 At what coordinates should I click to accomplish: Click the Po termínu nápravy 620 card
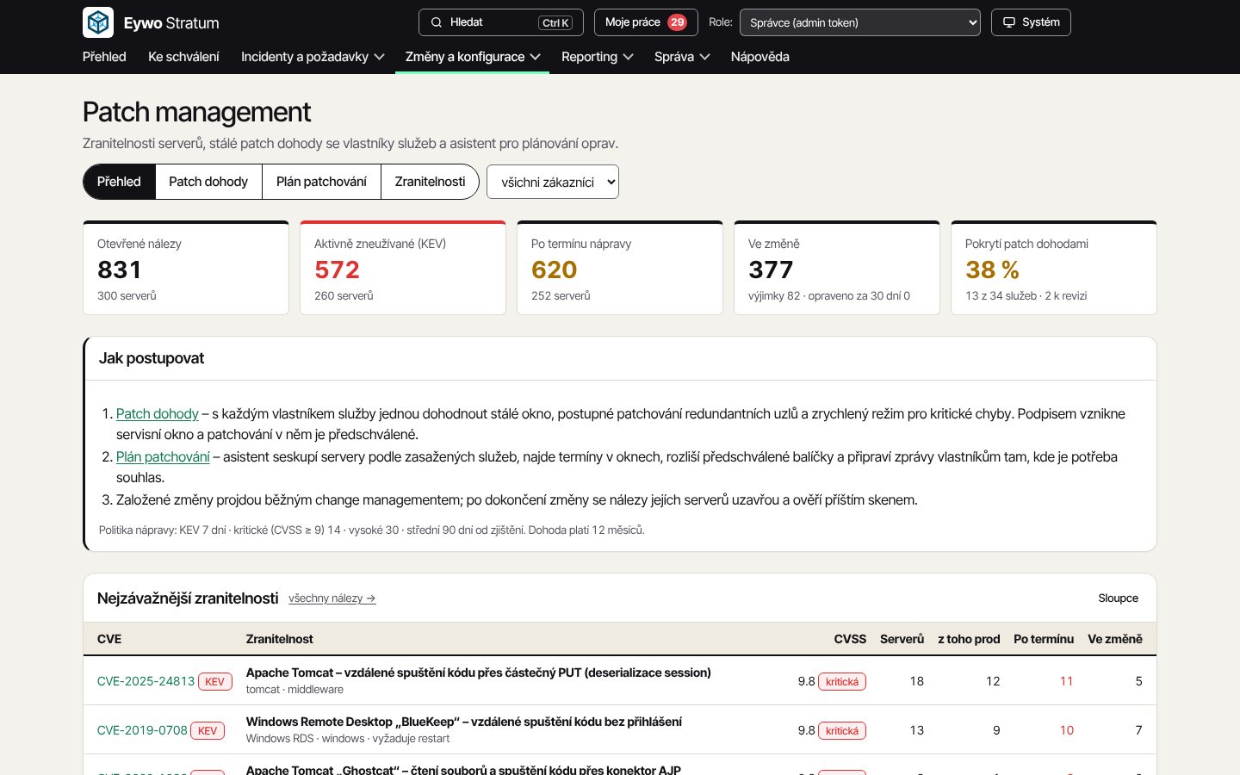pos(620,268)
